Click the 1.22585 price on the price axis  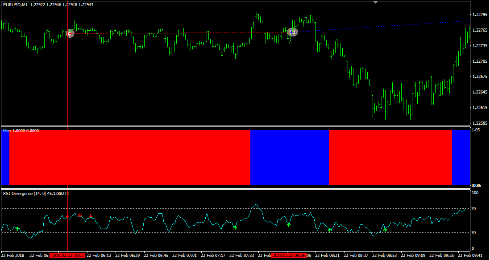pyautogui.click(x=479, y=123)
